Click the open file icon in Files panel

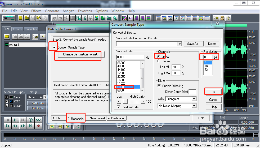pyautogui.click(x=7, y=37)
